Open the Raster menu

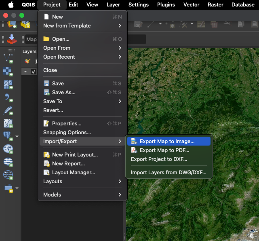(215, 4)
